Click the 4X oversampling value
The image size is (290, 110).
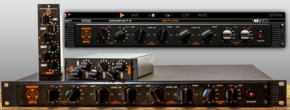tap(130, 21)
